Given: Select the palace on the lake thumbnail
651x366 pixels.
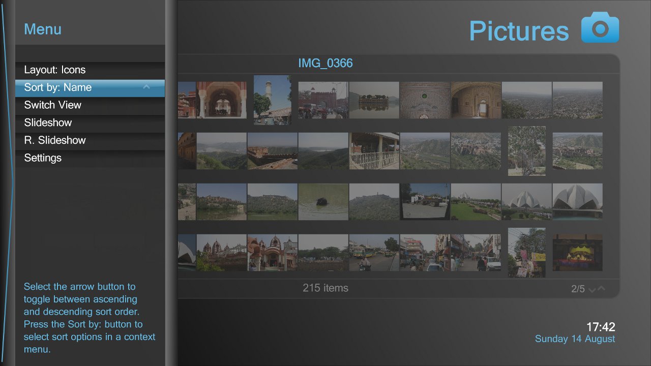Looking at the screenshot, I should tap(374, 100).
